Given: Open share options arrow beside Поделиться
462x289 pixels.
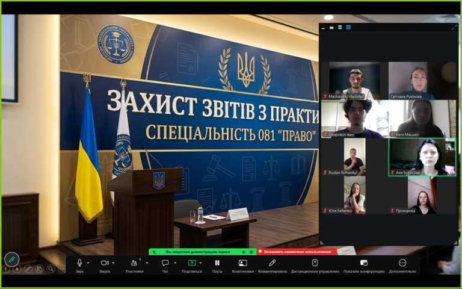Looking at the screenshot, I should (x=201, y=263).
